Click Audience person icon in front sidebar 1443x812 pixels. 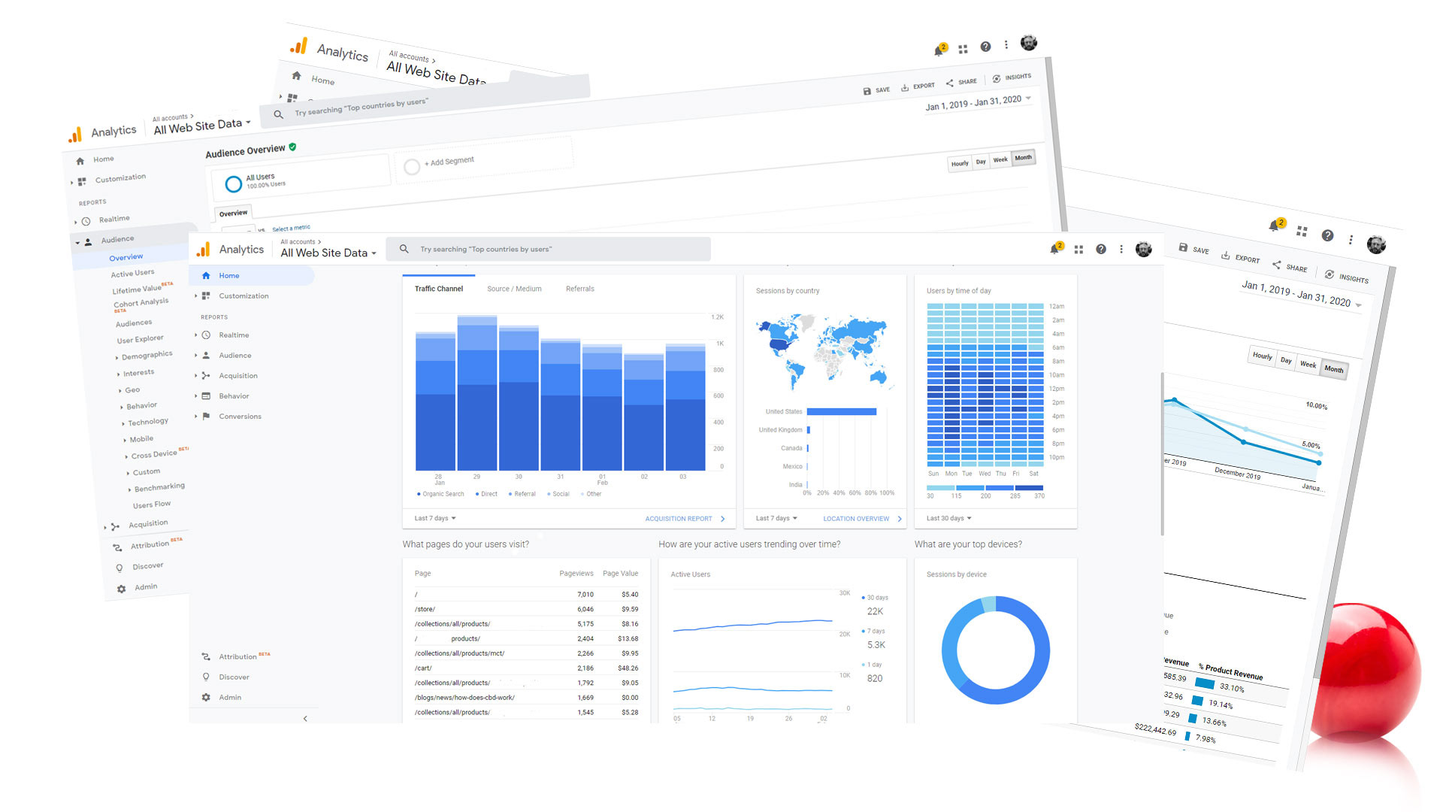[206, 356]
